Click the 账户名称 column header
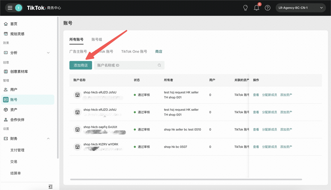This screenshot has height=190, width=331. pyautogui.click(x=79, y=80)
